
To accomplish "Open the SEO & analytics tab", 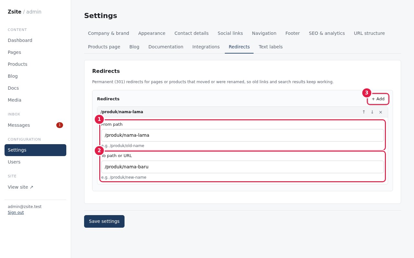I will (327, 33).
